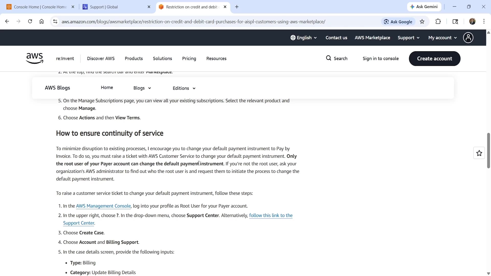Click AWS Blogs heading link
The width and height of the screenshot is (491, 276).
[57, 88]
